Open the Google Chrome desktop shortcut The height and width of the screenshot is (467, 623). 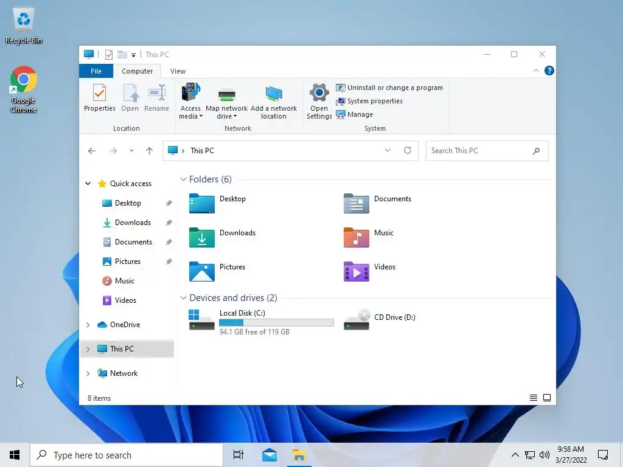click(24, 90)
